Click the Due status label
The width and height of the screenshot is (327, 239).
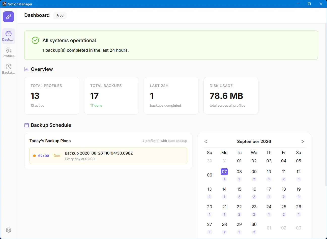pyautogui.click(x=57, y=156)
